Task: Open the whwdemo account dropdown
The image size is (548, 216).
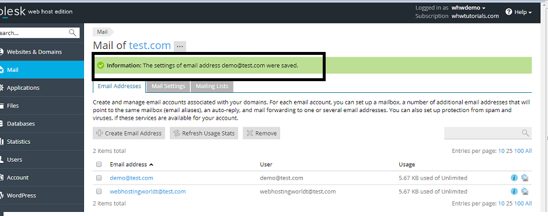Action: point(468,8)
